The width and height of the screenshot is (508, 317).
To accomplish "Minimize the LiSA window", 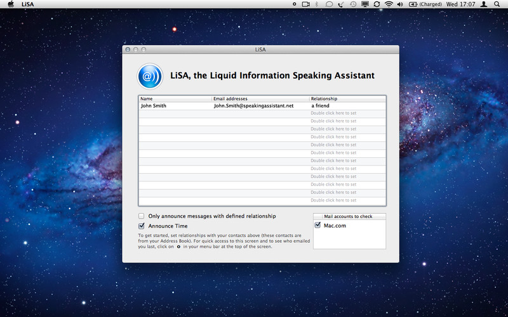I will click(x=136, y=49).
